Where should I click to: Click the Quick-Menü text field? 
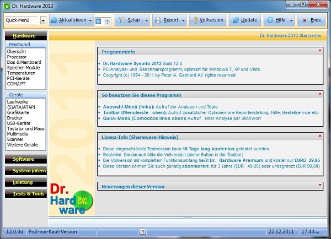(x=23, y=20)
